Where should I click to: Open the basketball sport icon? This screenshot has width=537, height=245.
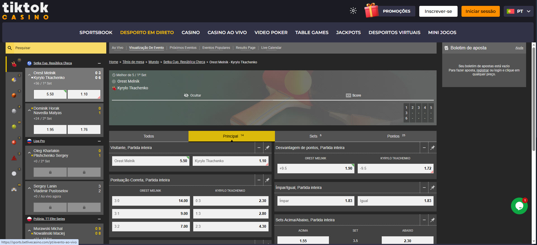14,95
